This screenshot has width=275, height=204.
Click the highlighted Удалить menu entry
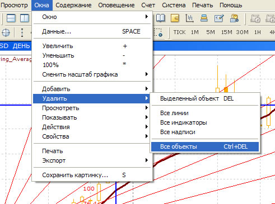92,98
